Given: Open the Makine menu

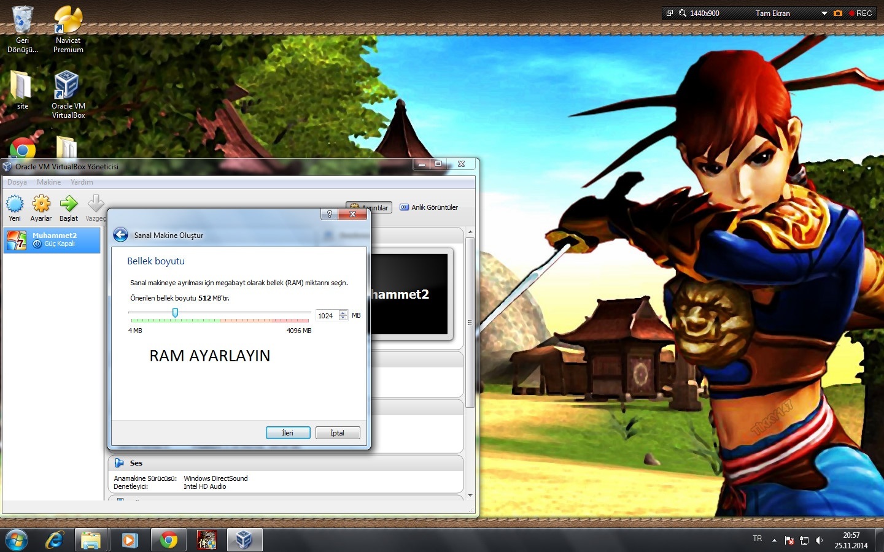Looking at the screenshot, I should 48,182.
